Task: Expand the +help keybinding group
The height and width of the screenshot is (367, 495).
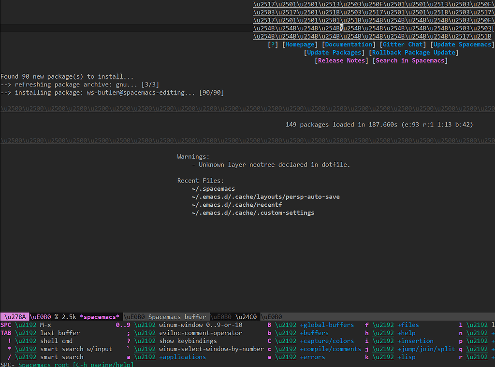Action: point(407,333)
